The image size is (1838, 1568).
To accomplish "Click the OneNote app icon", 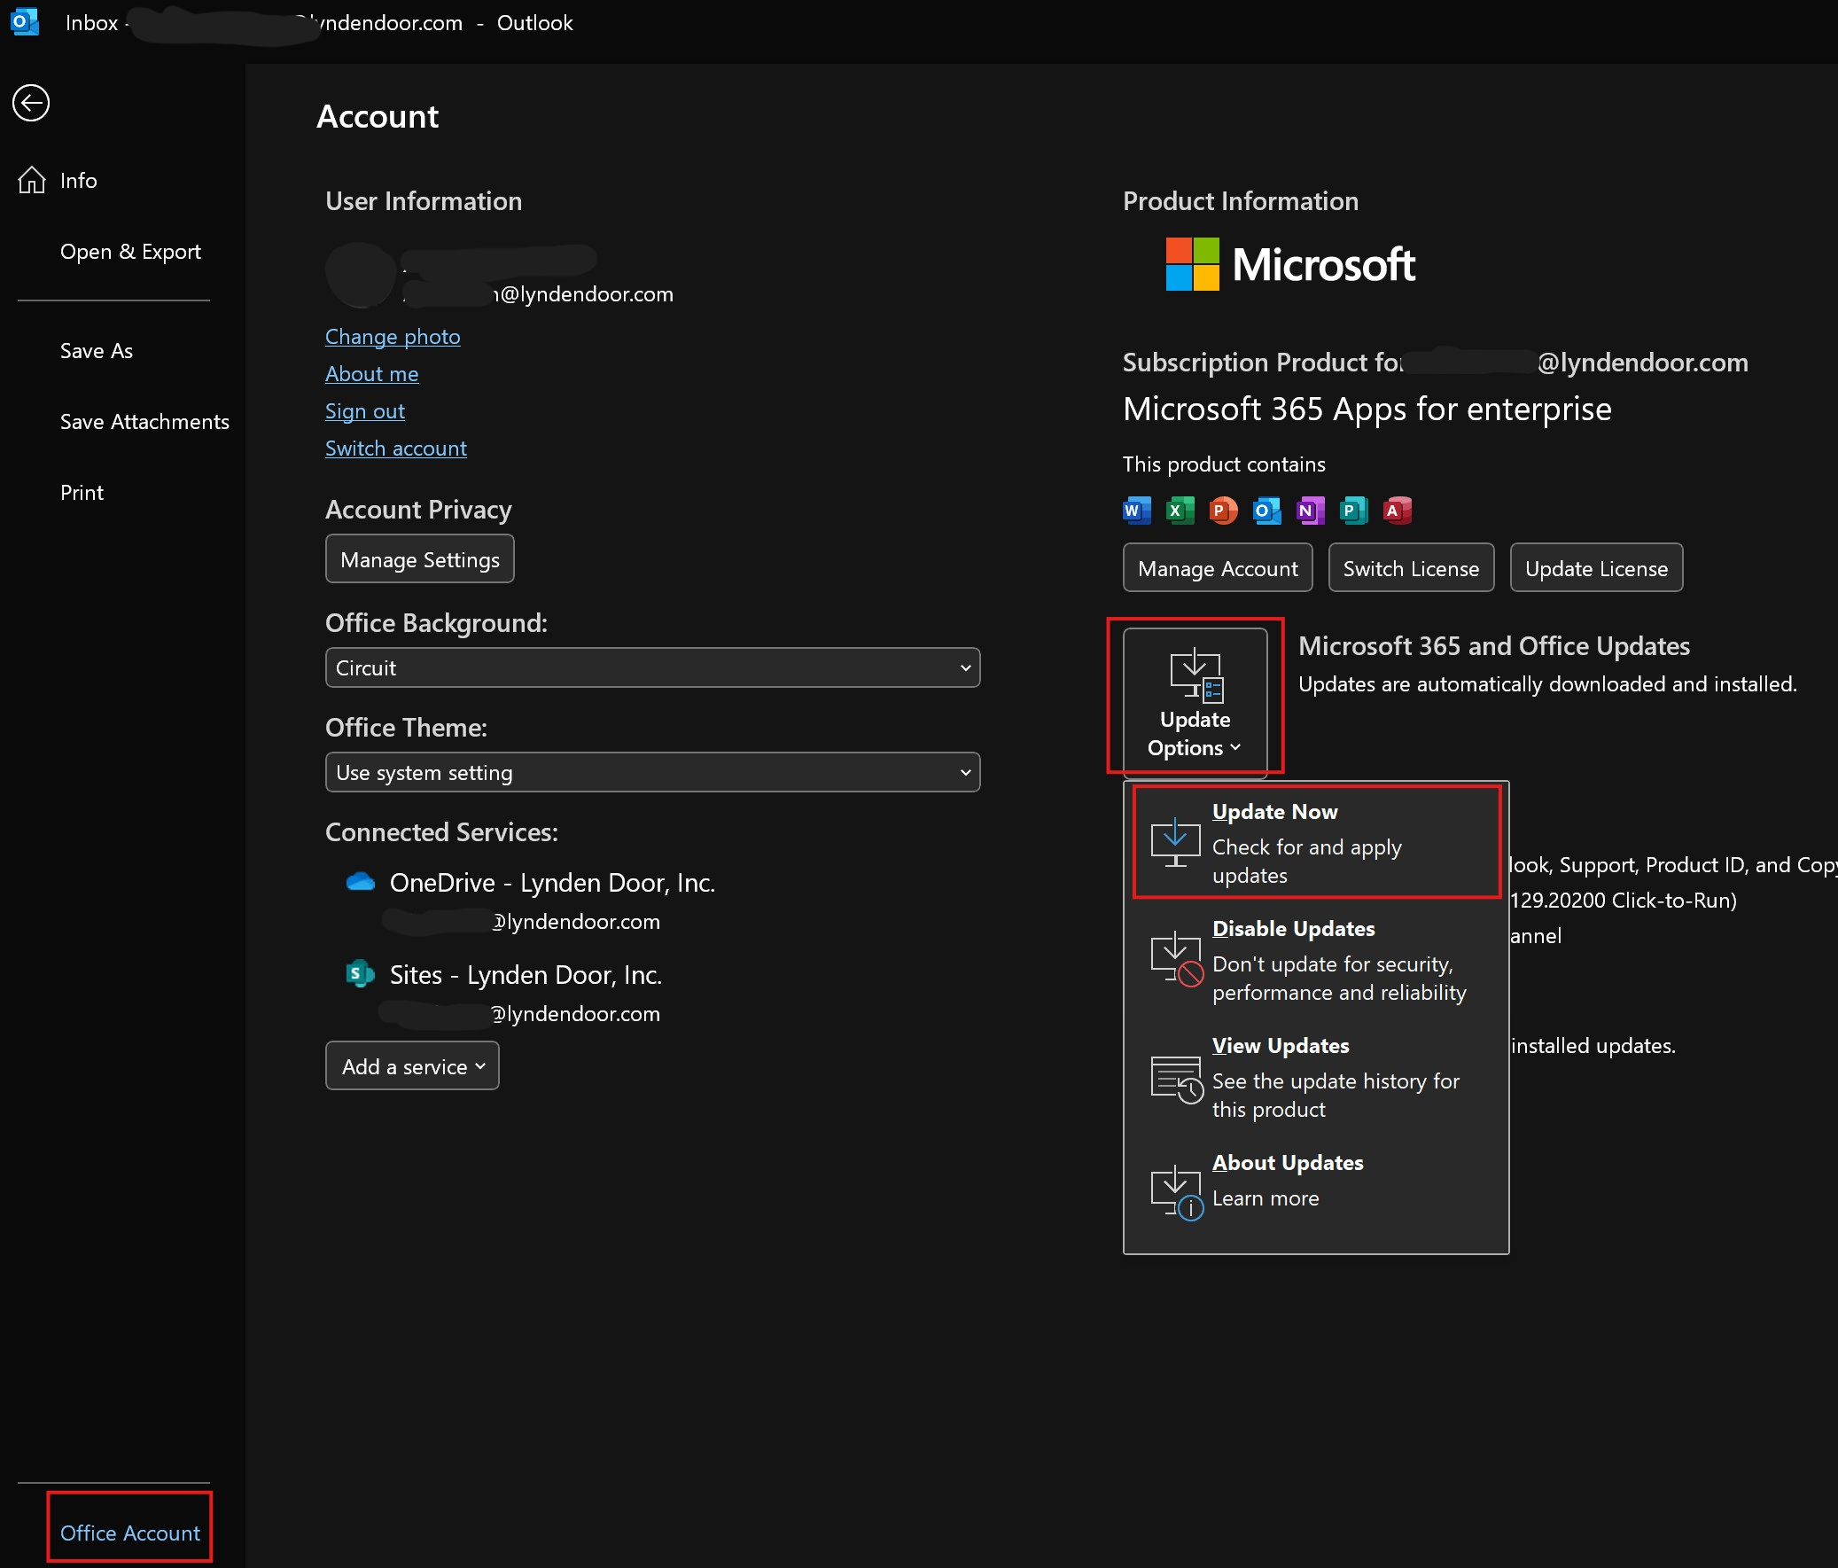I will 1310,511.
